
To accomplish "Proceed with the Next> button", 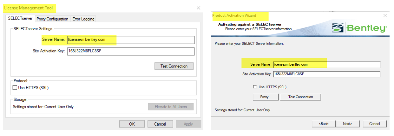I will click(x=347, y=124).
